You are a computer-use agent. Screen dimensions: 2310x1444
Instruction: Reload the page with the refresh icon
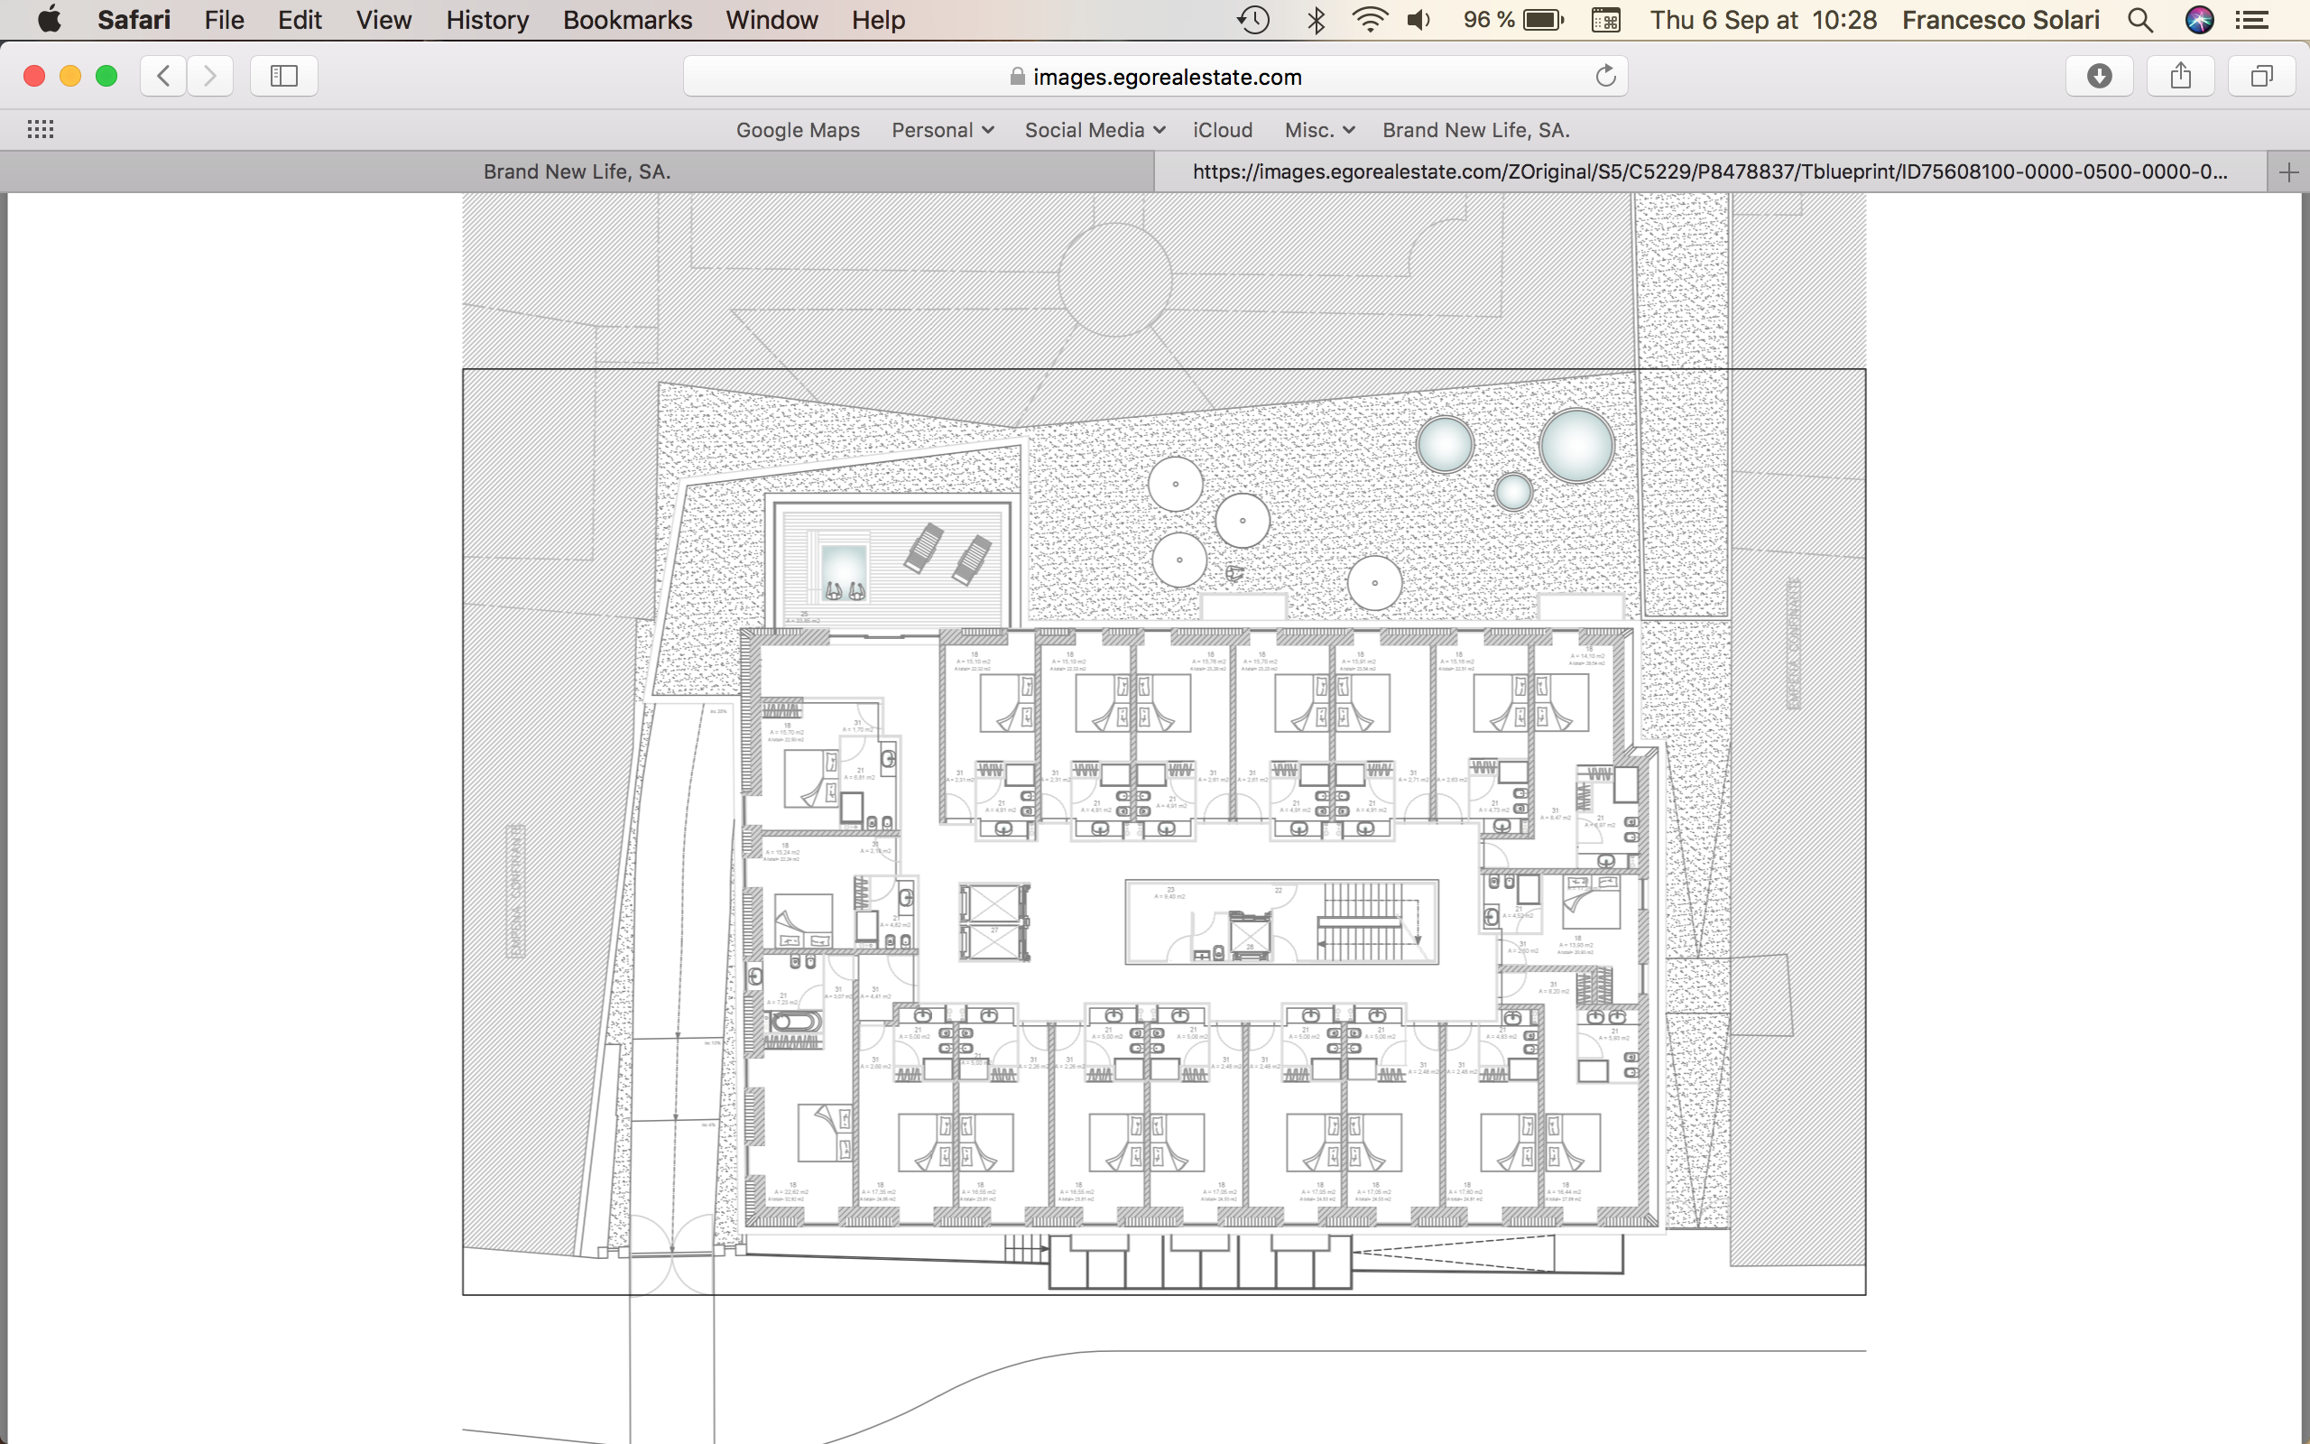pos(1605,77)
